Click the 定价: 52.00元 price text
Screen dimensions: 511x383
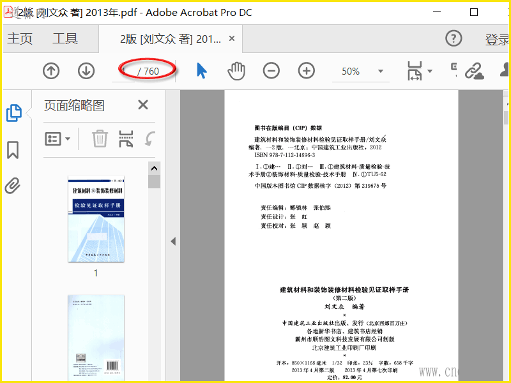(x=344, y=377)
